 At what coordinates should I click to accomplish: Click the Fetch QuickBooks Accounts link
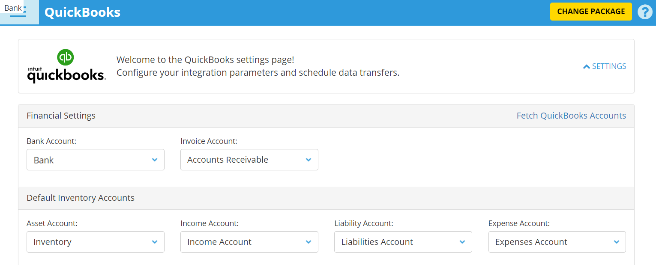pyautogui.click(x=571, y=115)
